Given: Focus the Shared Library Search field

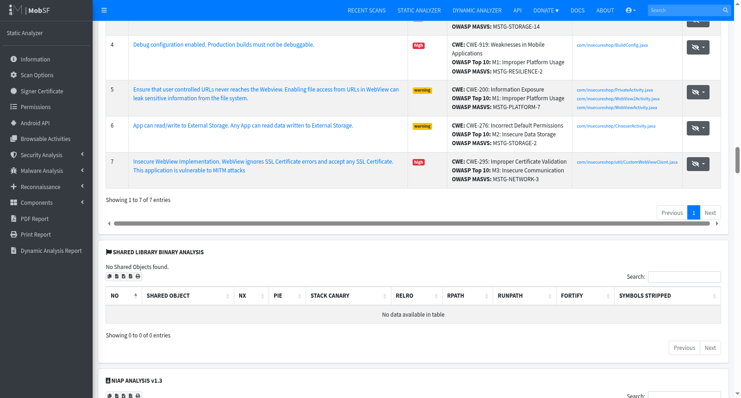Looking at the screenshot, I should (684, 277).
